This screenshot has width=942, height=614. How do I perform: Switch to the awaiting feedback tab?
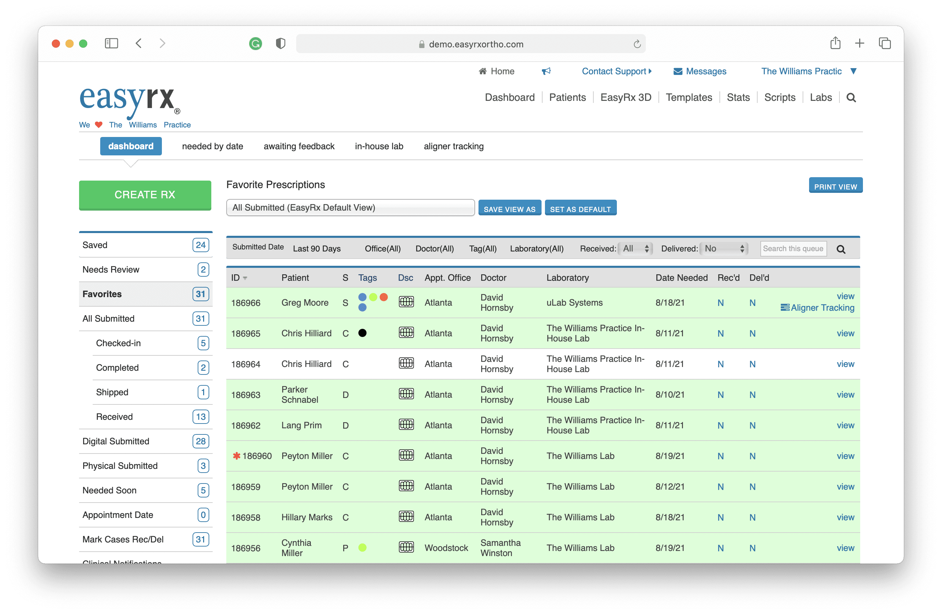coord(299,146)
